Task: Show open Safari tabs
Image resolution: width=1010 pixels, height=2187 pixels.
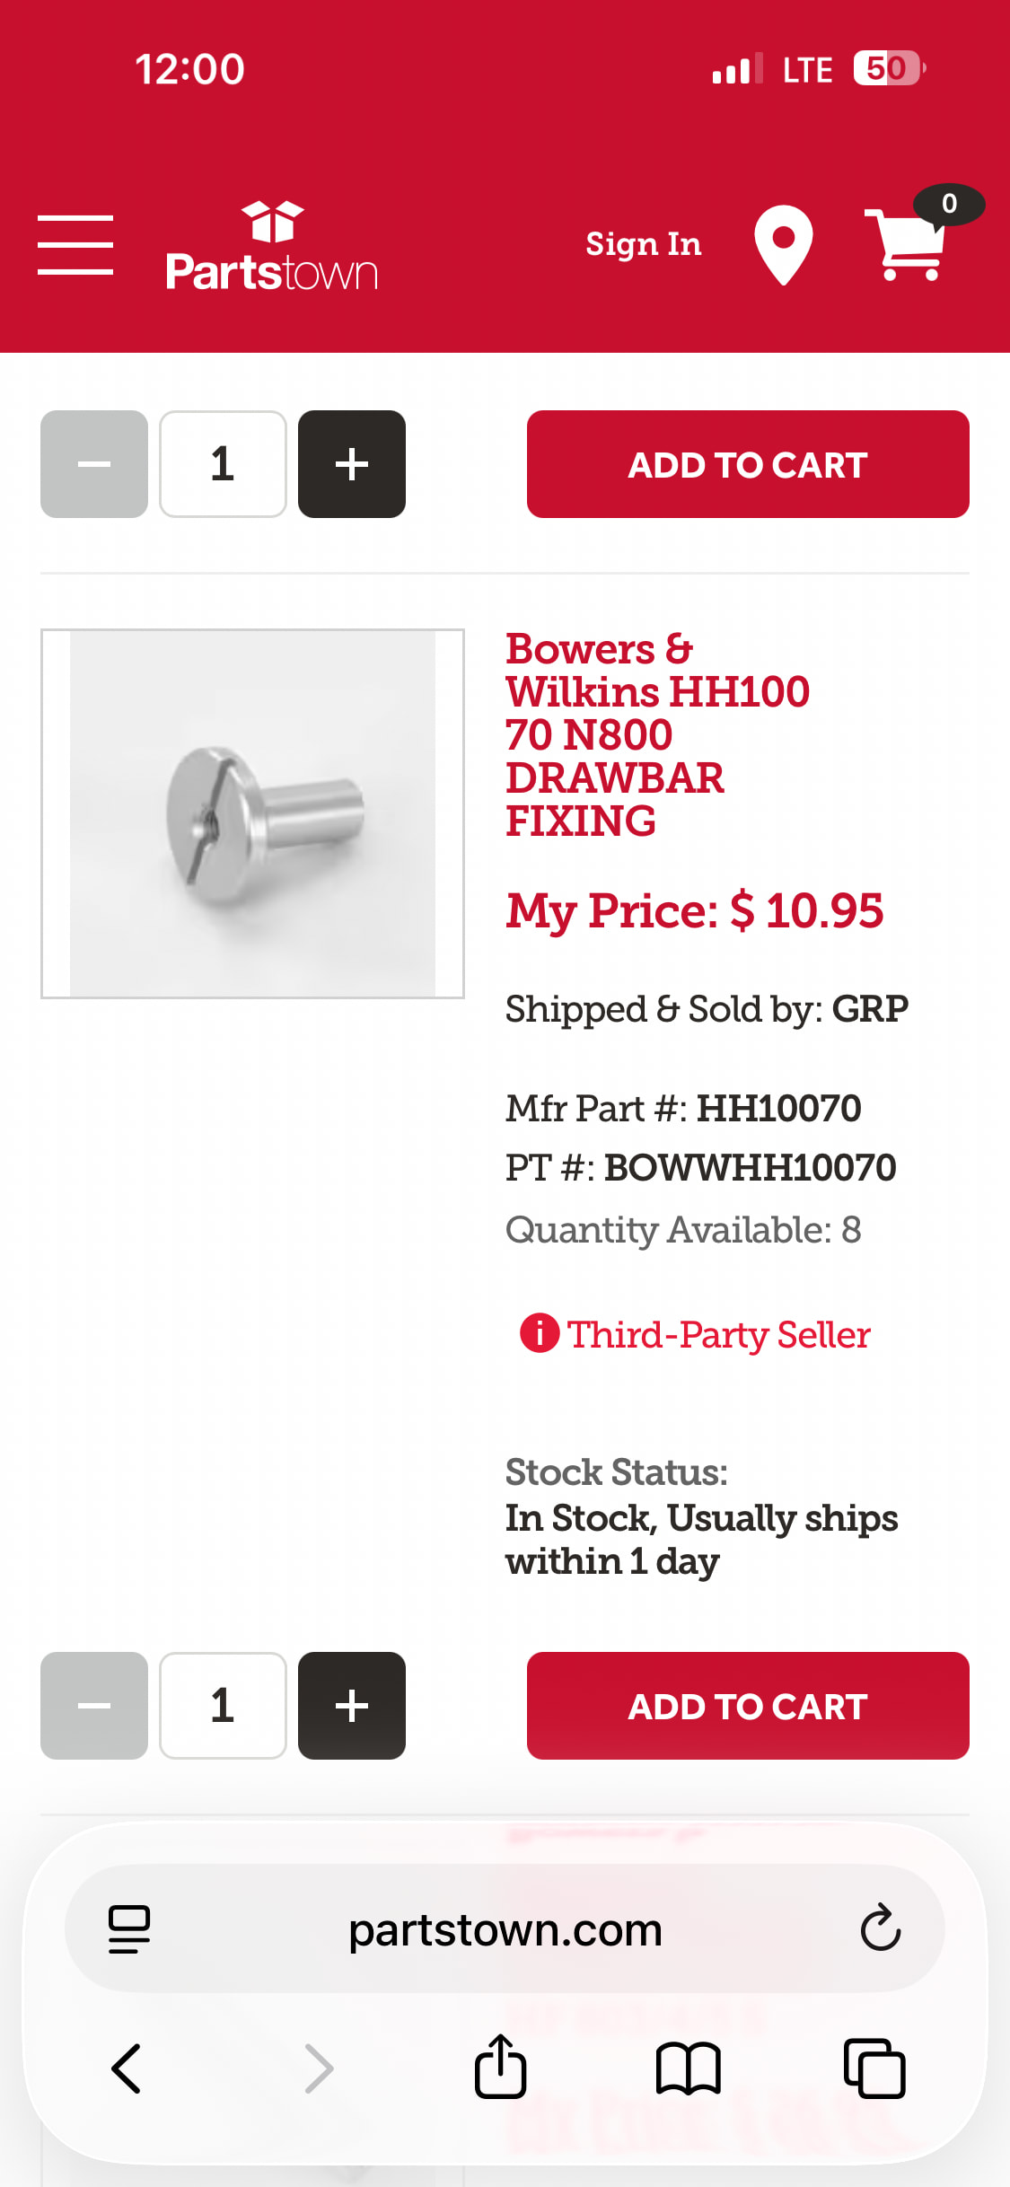Action: pyautogui.click(x=874, y=2067)
